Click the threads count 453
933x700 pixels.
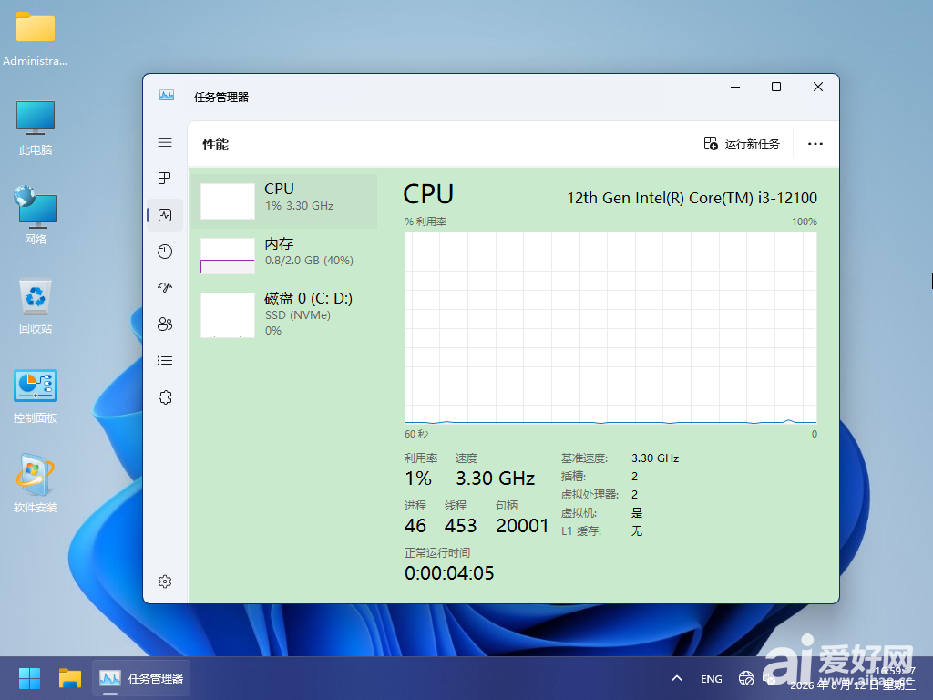tap(460, 526)
